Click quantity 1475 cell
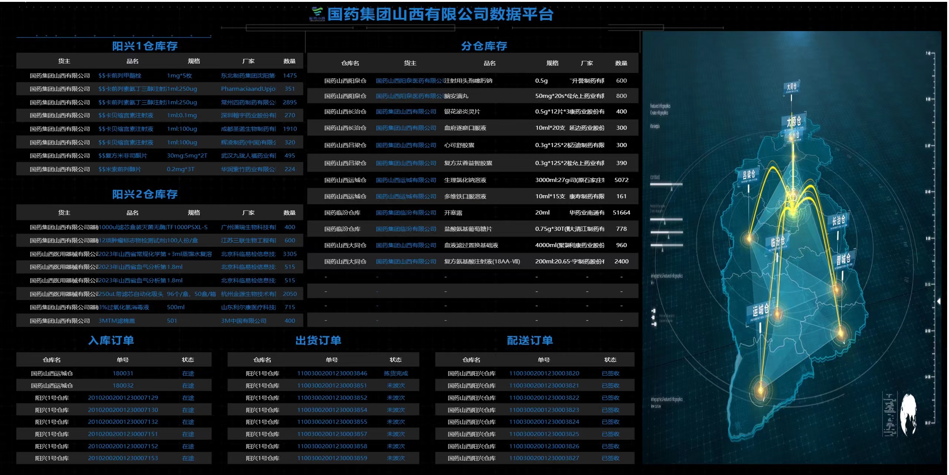 point(290,76)
